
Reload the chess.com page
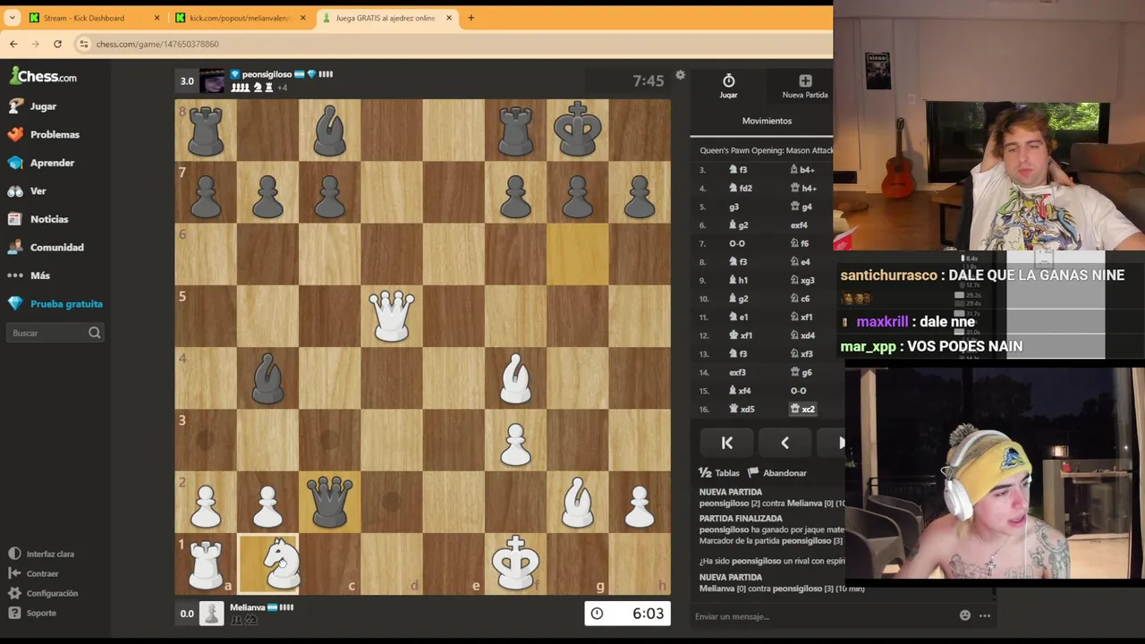(x=57, y=44)
